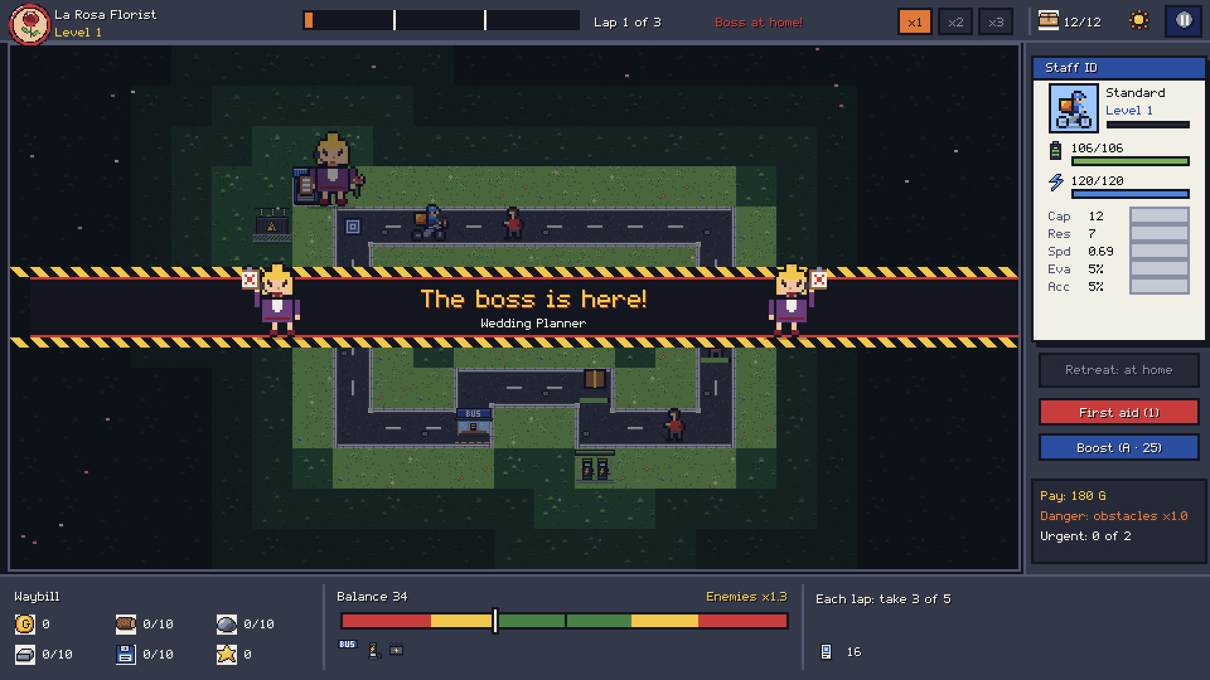Click the sun daytime icon

pos(1139,21)
